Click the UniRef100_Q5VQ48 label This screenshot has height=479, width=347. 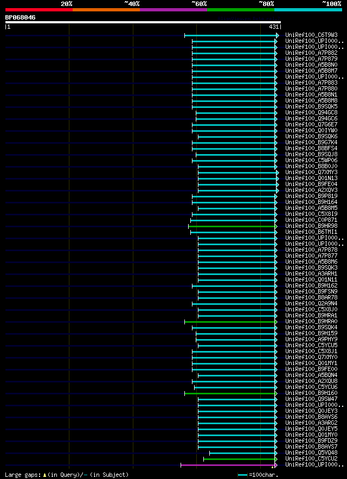311,453
